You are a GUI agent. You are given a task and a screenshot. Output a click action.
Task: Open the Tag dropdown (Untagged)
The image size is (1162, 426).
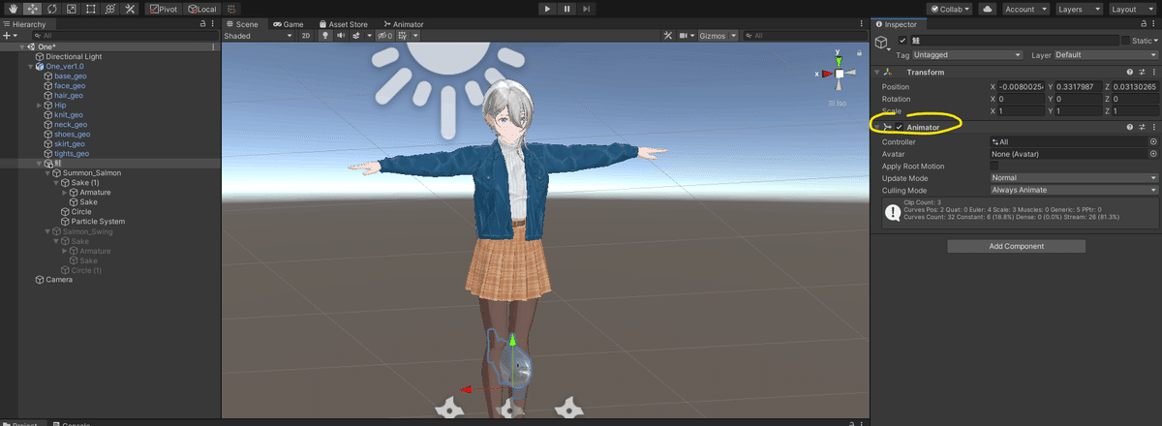(x=968, y=55)
